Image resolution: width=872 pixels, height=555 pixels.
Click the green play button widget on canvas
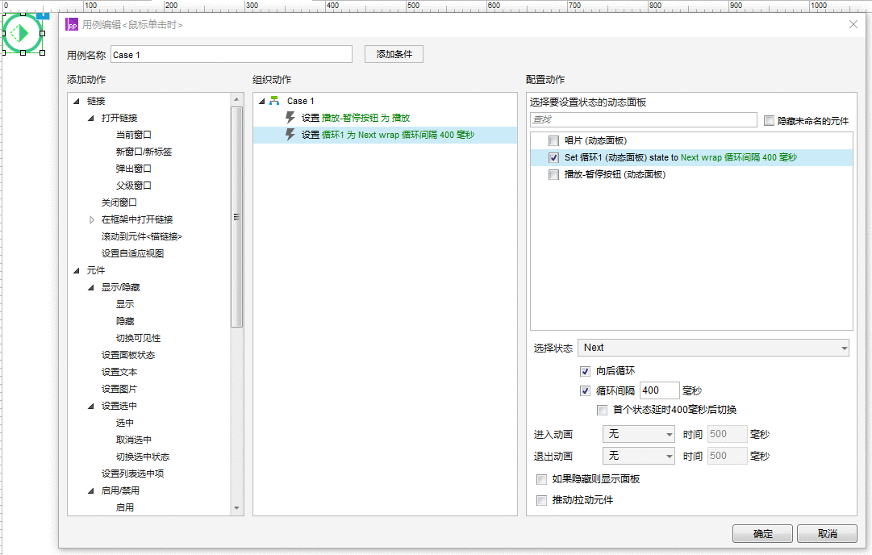pyautogui.click(x=23, y=33)
